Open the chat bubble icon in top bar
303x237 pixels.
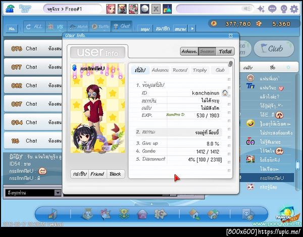point(272,9)
